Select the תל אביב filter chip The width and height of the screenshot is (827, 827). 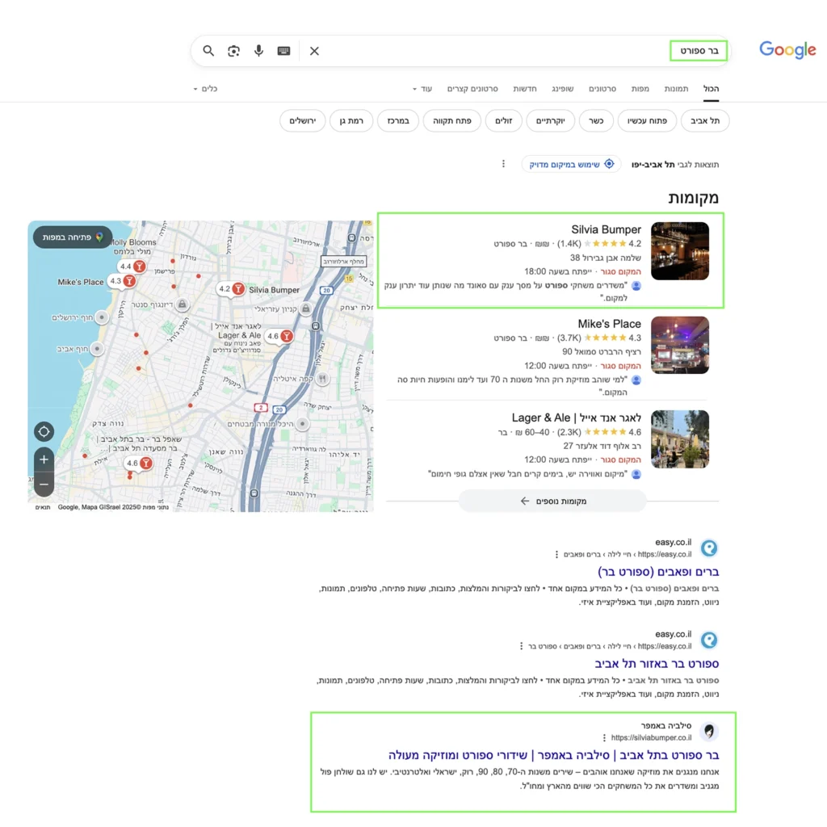705,121
